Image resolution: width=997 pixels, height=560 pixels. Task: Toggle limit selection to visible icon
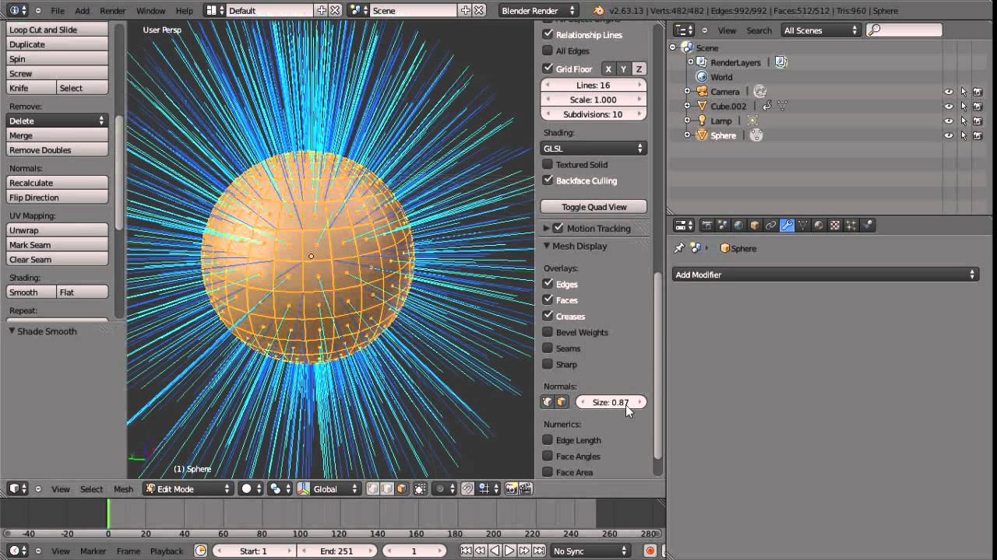[421, 488]
